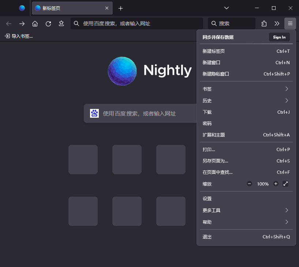Open the extensions puzzle-piece icon
Screen dimensions: 299x267
(x=264, y=23)
